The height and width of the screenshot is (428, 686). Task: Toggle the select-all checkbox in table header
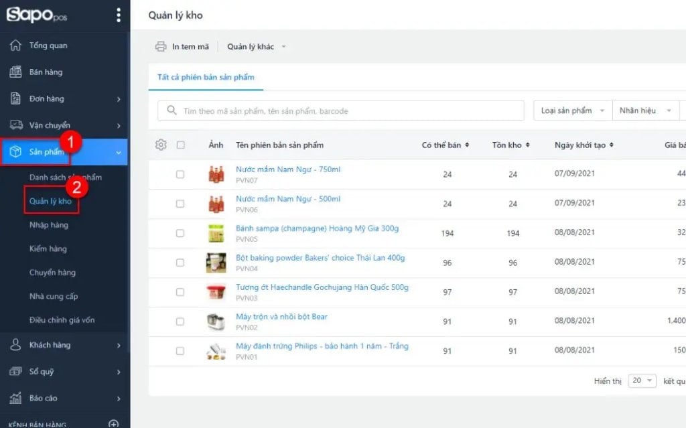(180, 145)
